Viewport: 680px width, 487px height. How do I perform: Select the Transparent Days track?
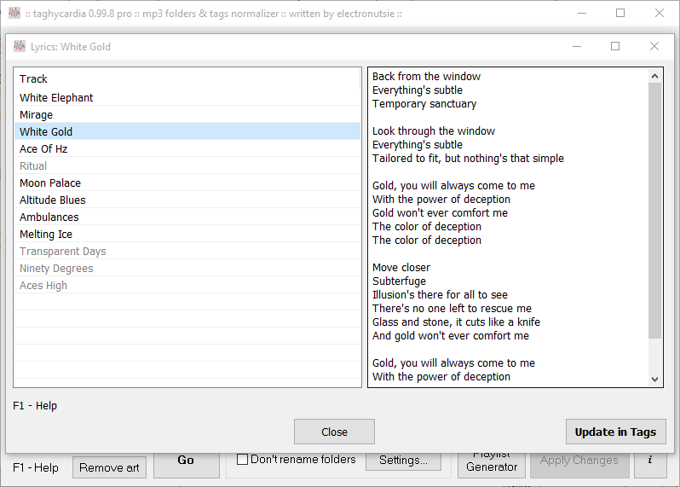coord(187,252)
